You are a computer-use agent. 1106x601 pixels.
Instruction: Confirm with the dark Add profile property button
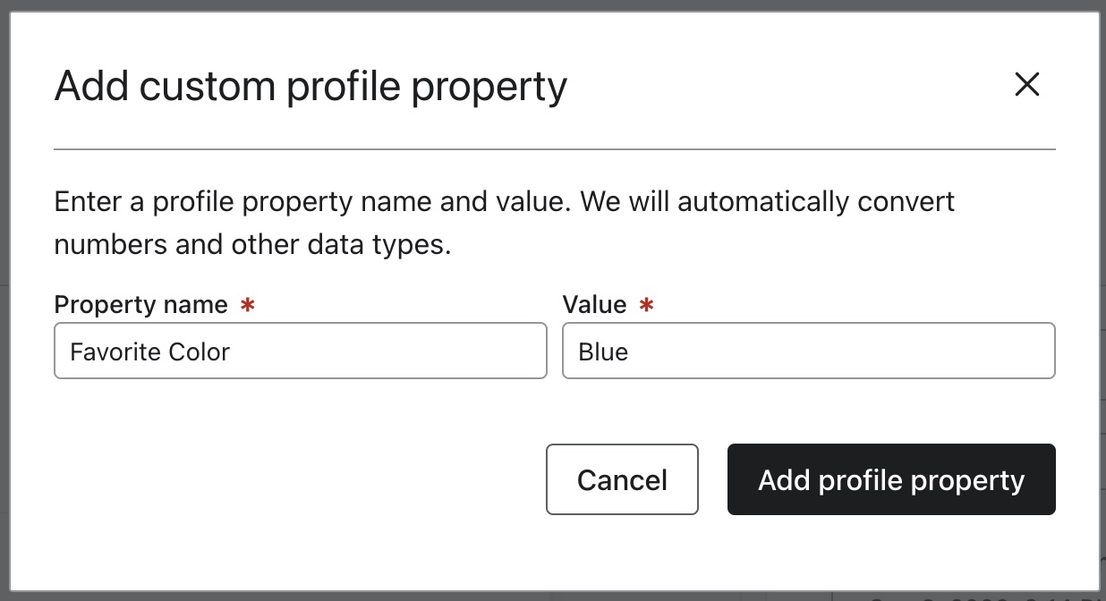pos(890,479)
